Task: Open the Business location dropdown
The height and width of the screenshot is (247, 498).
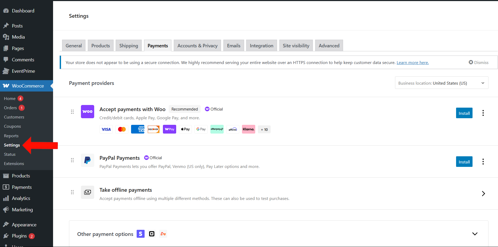Action: tap(441, 83)
